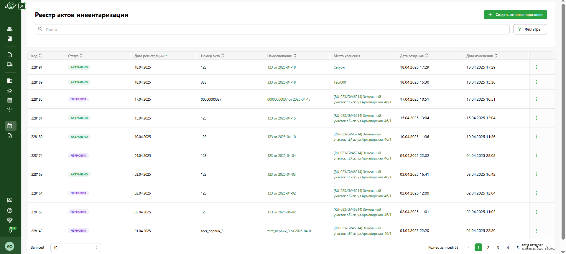Open the Сатурн storage location link
This screenshot has height=254, width=566.
click(x=339, y=67)
